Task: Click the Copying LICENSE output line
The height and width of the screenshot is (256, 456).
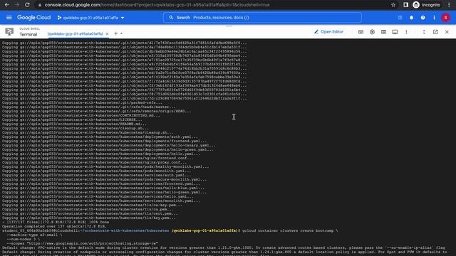Action: click(x=72, y=120)
